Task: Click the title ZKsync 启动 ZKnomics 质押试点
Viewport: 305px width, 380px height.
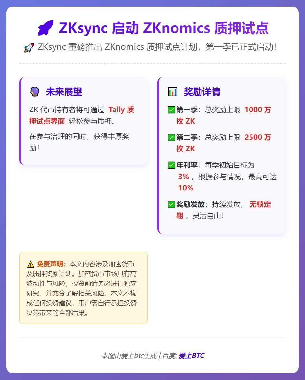Action: 164,28
